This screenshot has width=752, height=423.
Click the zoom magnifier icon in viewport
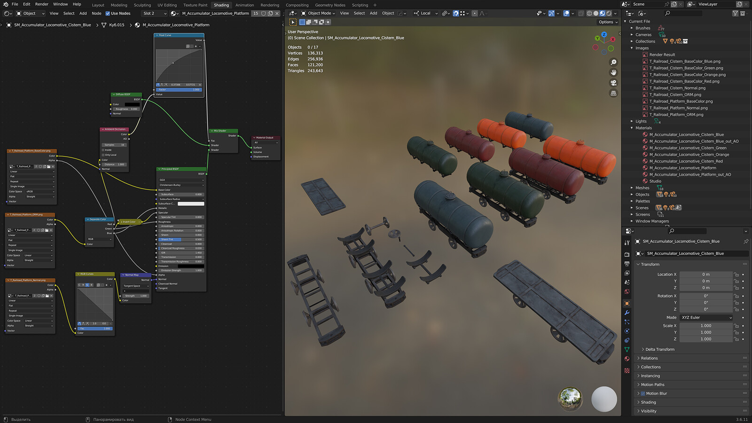613,62
